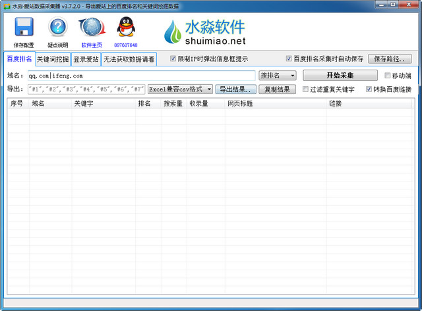Enable 过滤重复关键字 checkbox

305,89
